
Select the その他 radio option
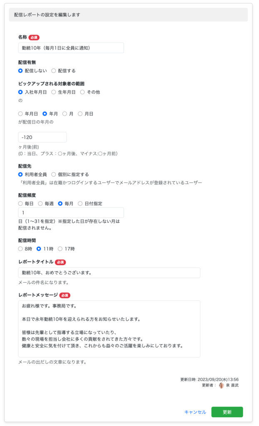point(82,92)
